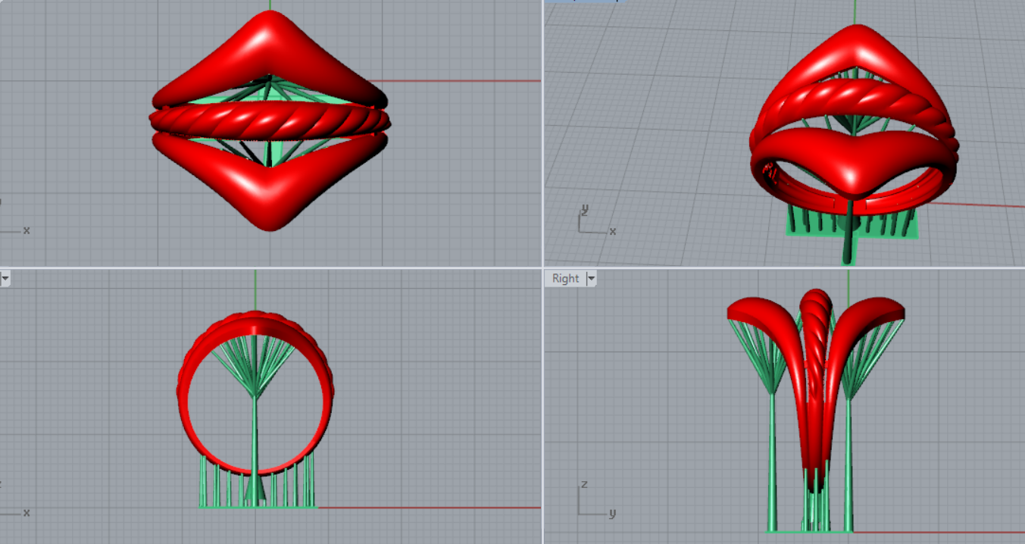Select the lower red lobe in top-left view
This screenshot has width=1025, height=544.
point(269,189)
